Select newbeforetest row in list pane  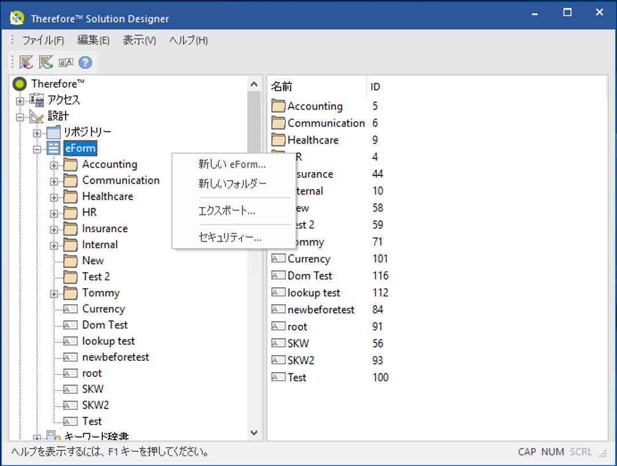pyautogui.click(x=320, y=309)
